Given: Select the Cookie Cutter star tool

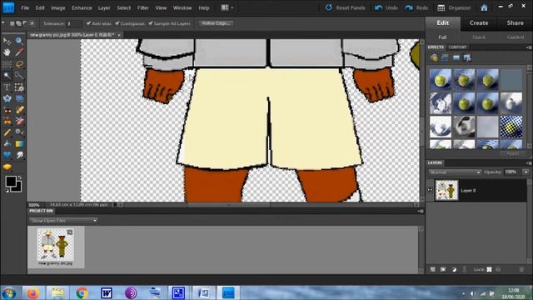Looking at the screenshot, I should point(7,98).
